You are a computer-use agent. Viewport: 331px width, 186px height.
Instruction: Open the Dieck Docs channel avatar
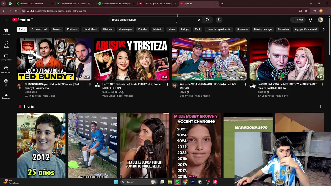20,86
